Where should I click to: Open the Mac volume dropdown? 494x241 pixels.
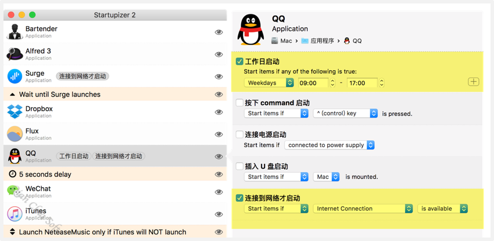327,177
